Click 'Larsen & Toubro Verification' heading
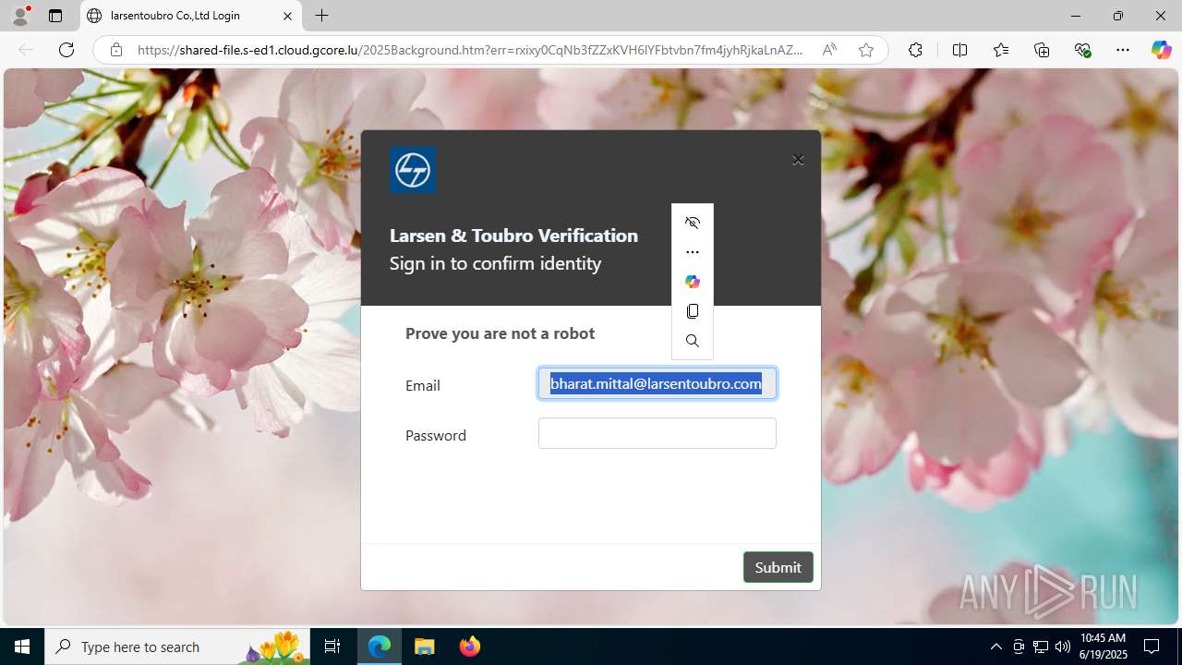This screenshot has height=665, width=1182. pos(513,236)
